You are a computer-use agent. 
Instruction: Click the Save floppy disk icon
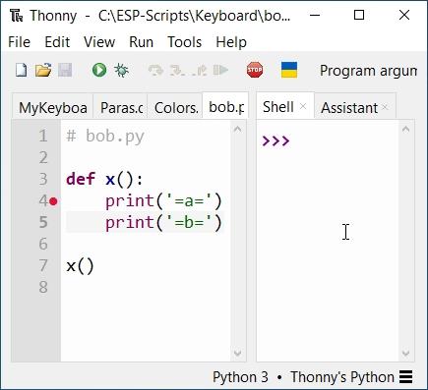tap(65, 70)
